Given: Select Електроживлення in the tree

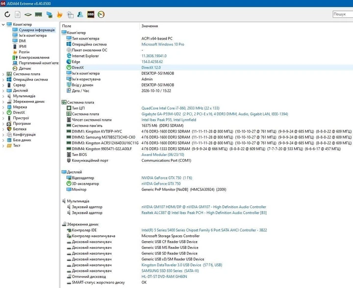Looking at the screenshot, I should click(x=34, y=58).
